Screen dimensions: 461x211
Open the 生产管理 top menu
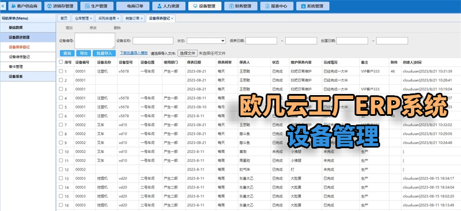coord(97,6)
